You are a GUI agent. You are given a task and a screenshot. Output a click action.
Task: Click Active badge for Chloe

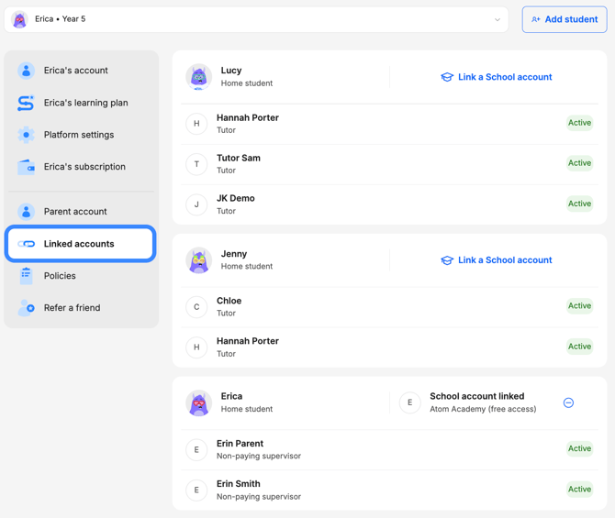coord(580,305)
